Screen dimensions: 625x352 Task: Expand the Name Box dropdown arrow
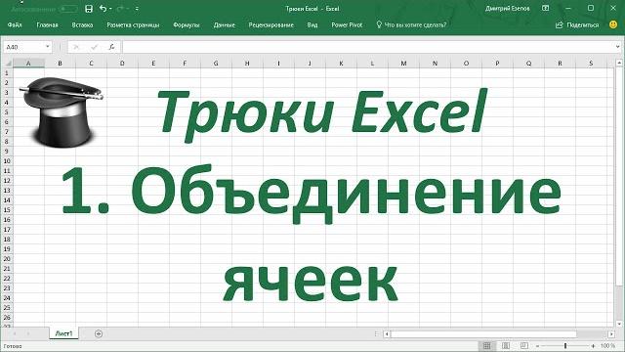pos(48,47)
